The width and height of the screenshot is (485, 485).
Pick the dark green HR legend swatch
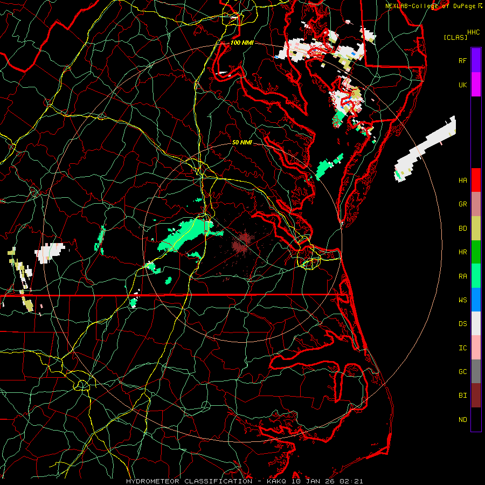476,252
